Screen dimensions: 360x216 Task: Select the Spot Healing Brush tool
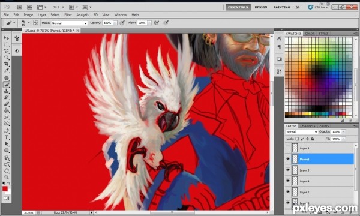(x=7, y=78)
